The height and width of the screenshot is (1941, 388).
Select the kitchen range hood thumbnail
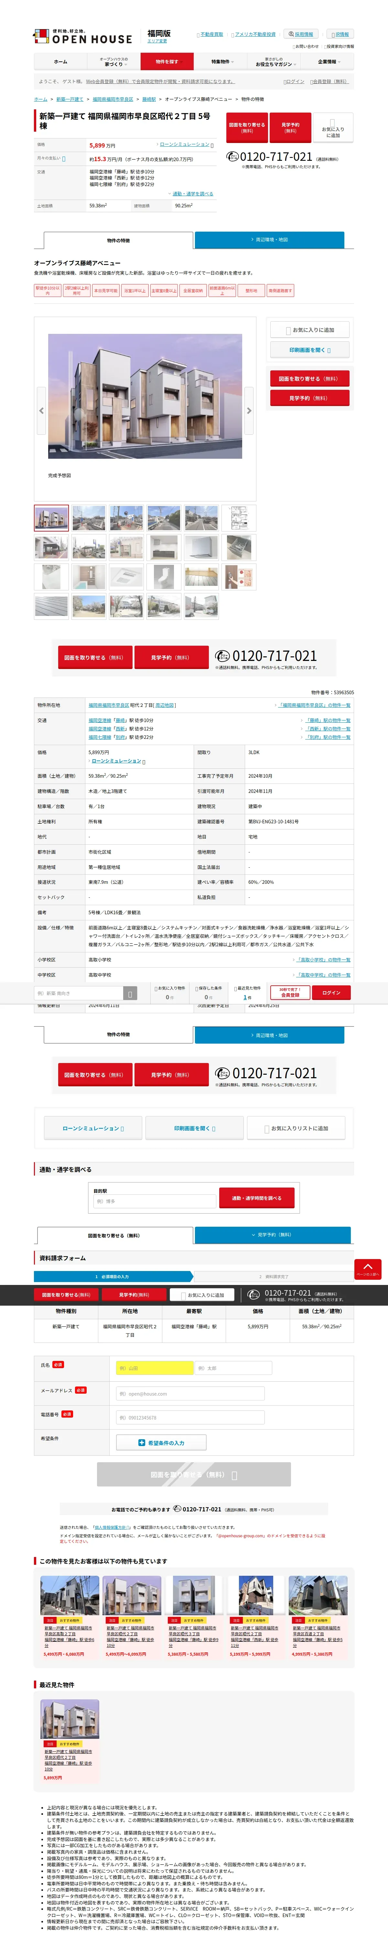(x=202, y=547)
